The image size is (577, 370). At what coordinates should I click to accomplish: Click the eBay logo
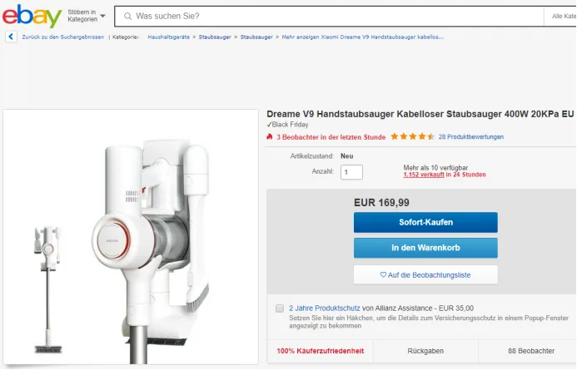coord(32,16)
